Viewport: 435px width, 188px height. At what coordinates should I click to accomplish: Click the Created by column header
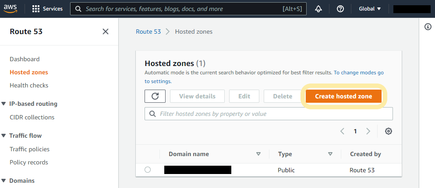pos(365,154)
